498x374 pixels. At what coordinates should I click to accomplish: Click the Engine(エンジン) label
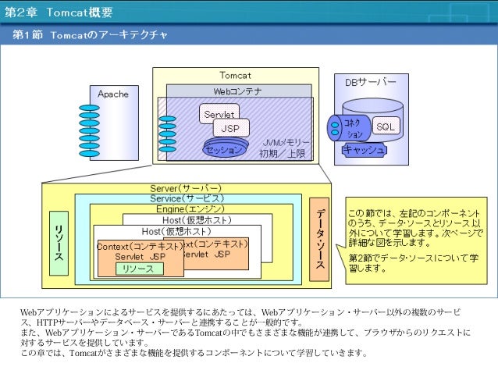pyautogui.click(x=190, y=209)
